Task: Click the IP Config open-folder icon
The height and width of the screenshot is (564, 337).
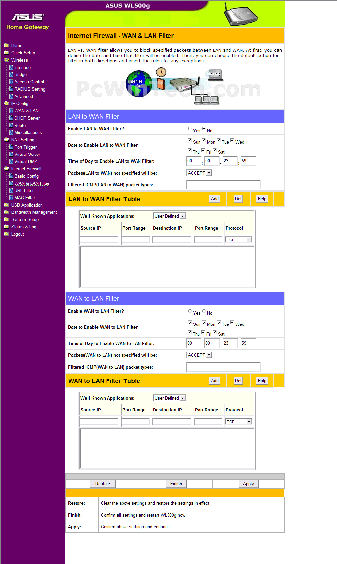Action: click(x=6, y=103)
